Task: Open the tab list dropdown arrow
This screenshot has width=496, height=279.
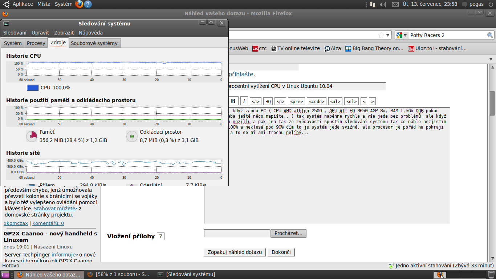Action: pos(491,59)
